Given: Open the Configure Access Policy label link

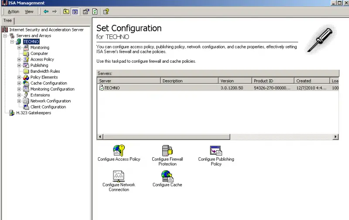Looking at the screenshot, I should [119, 159].
